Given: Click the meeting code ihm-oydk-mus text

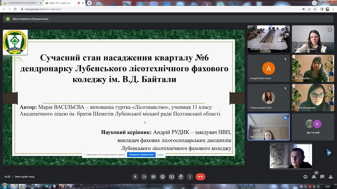Looking at the screenshot, I should coord(25,177).
